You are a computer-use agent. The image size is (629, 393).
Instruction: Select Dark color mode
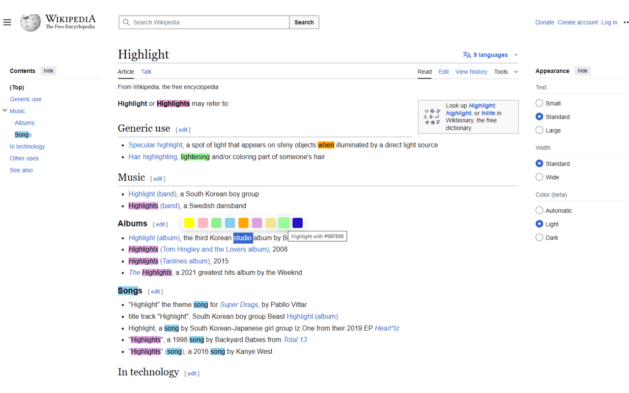coord(539,237)
